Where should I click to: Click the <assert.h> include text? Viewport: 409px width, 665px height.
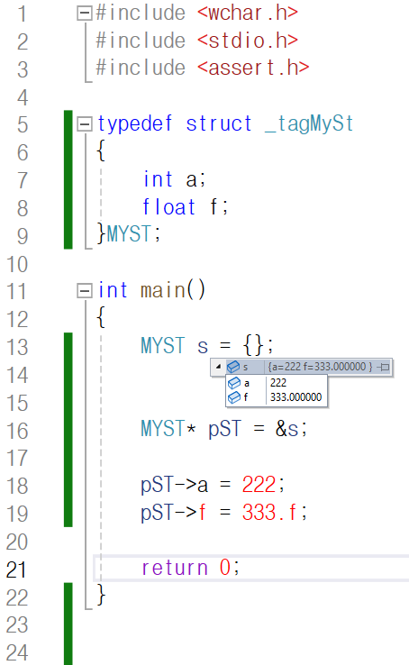253,68
